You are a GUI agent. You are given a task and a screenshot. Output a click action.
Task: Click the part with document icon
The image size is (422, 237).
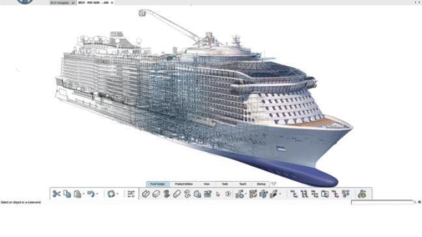click(x=197, y=193)
